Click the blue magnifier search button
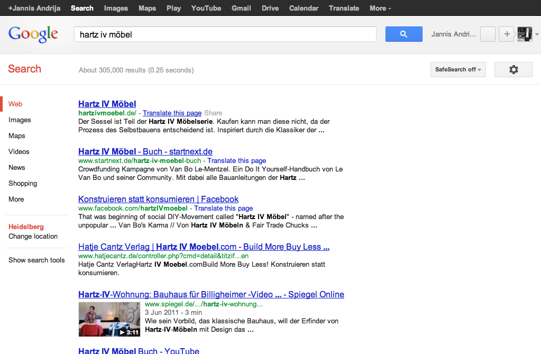Viewport: 541px width, 354px height. (404, 34)
